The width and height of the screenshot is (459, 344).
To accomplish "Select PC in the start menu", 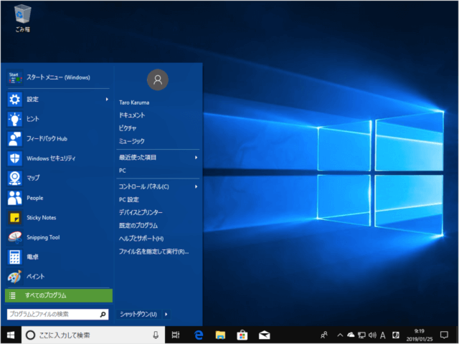I will pos(123,171).
